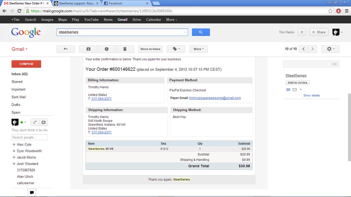Click the back-to-results arrow button

click(x=65, y=49)
